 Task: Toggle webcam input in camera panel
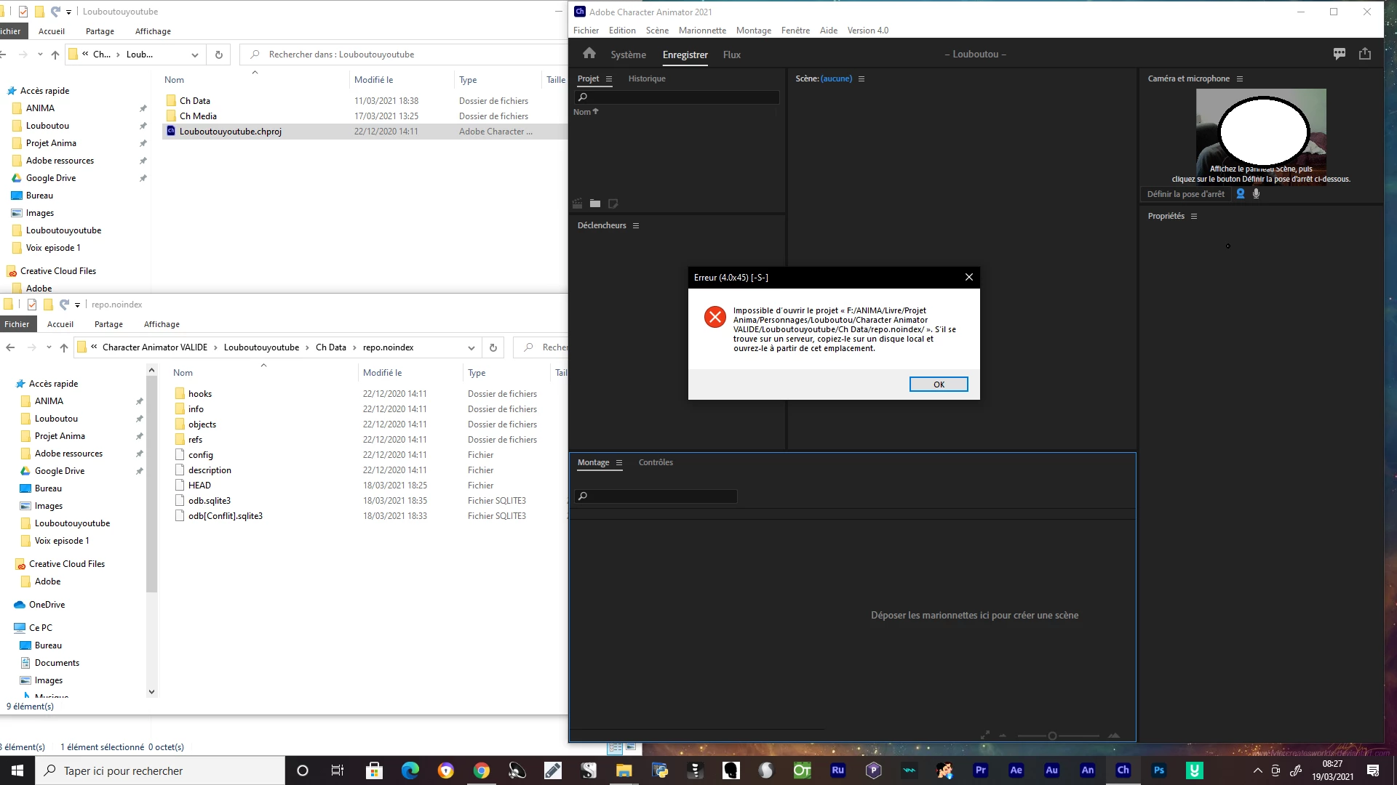click(1241, 194)
